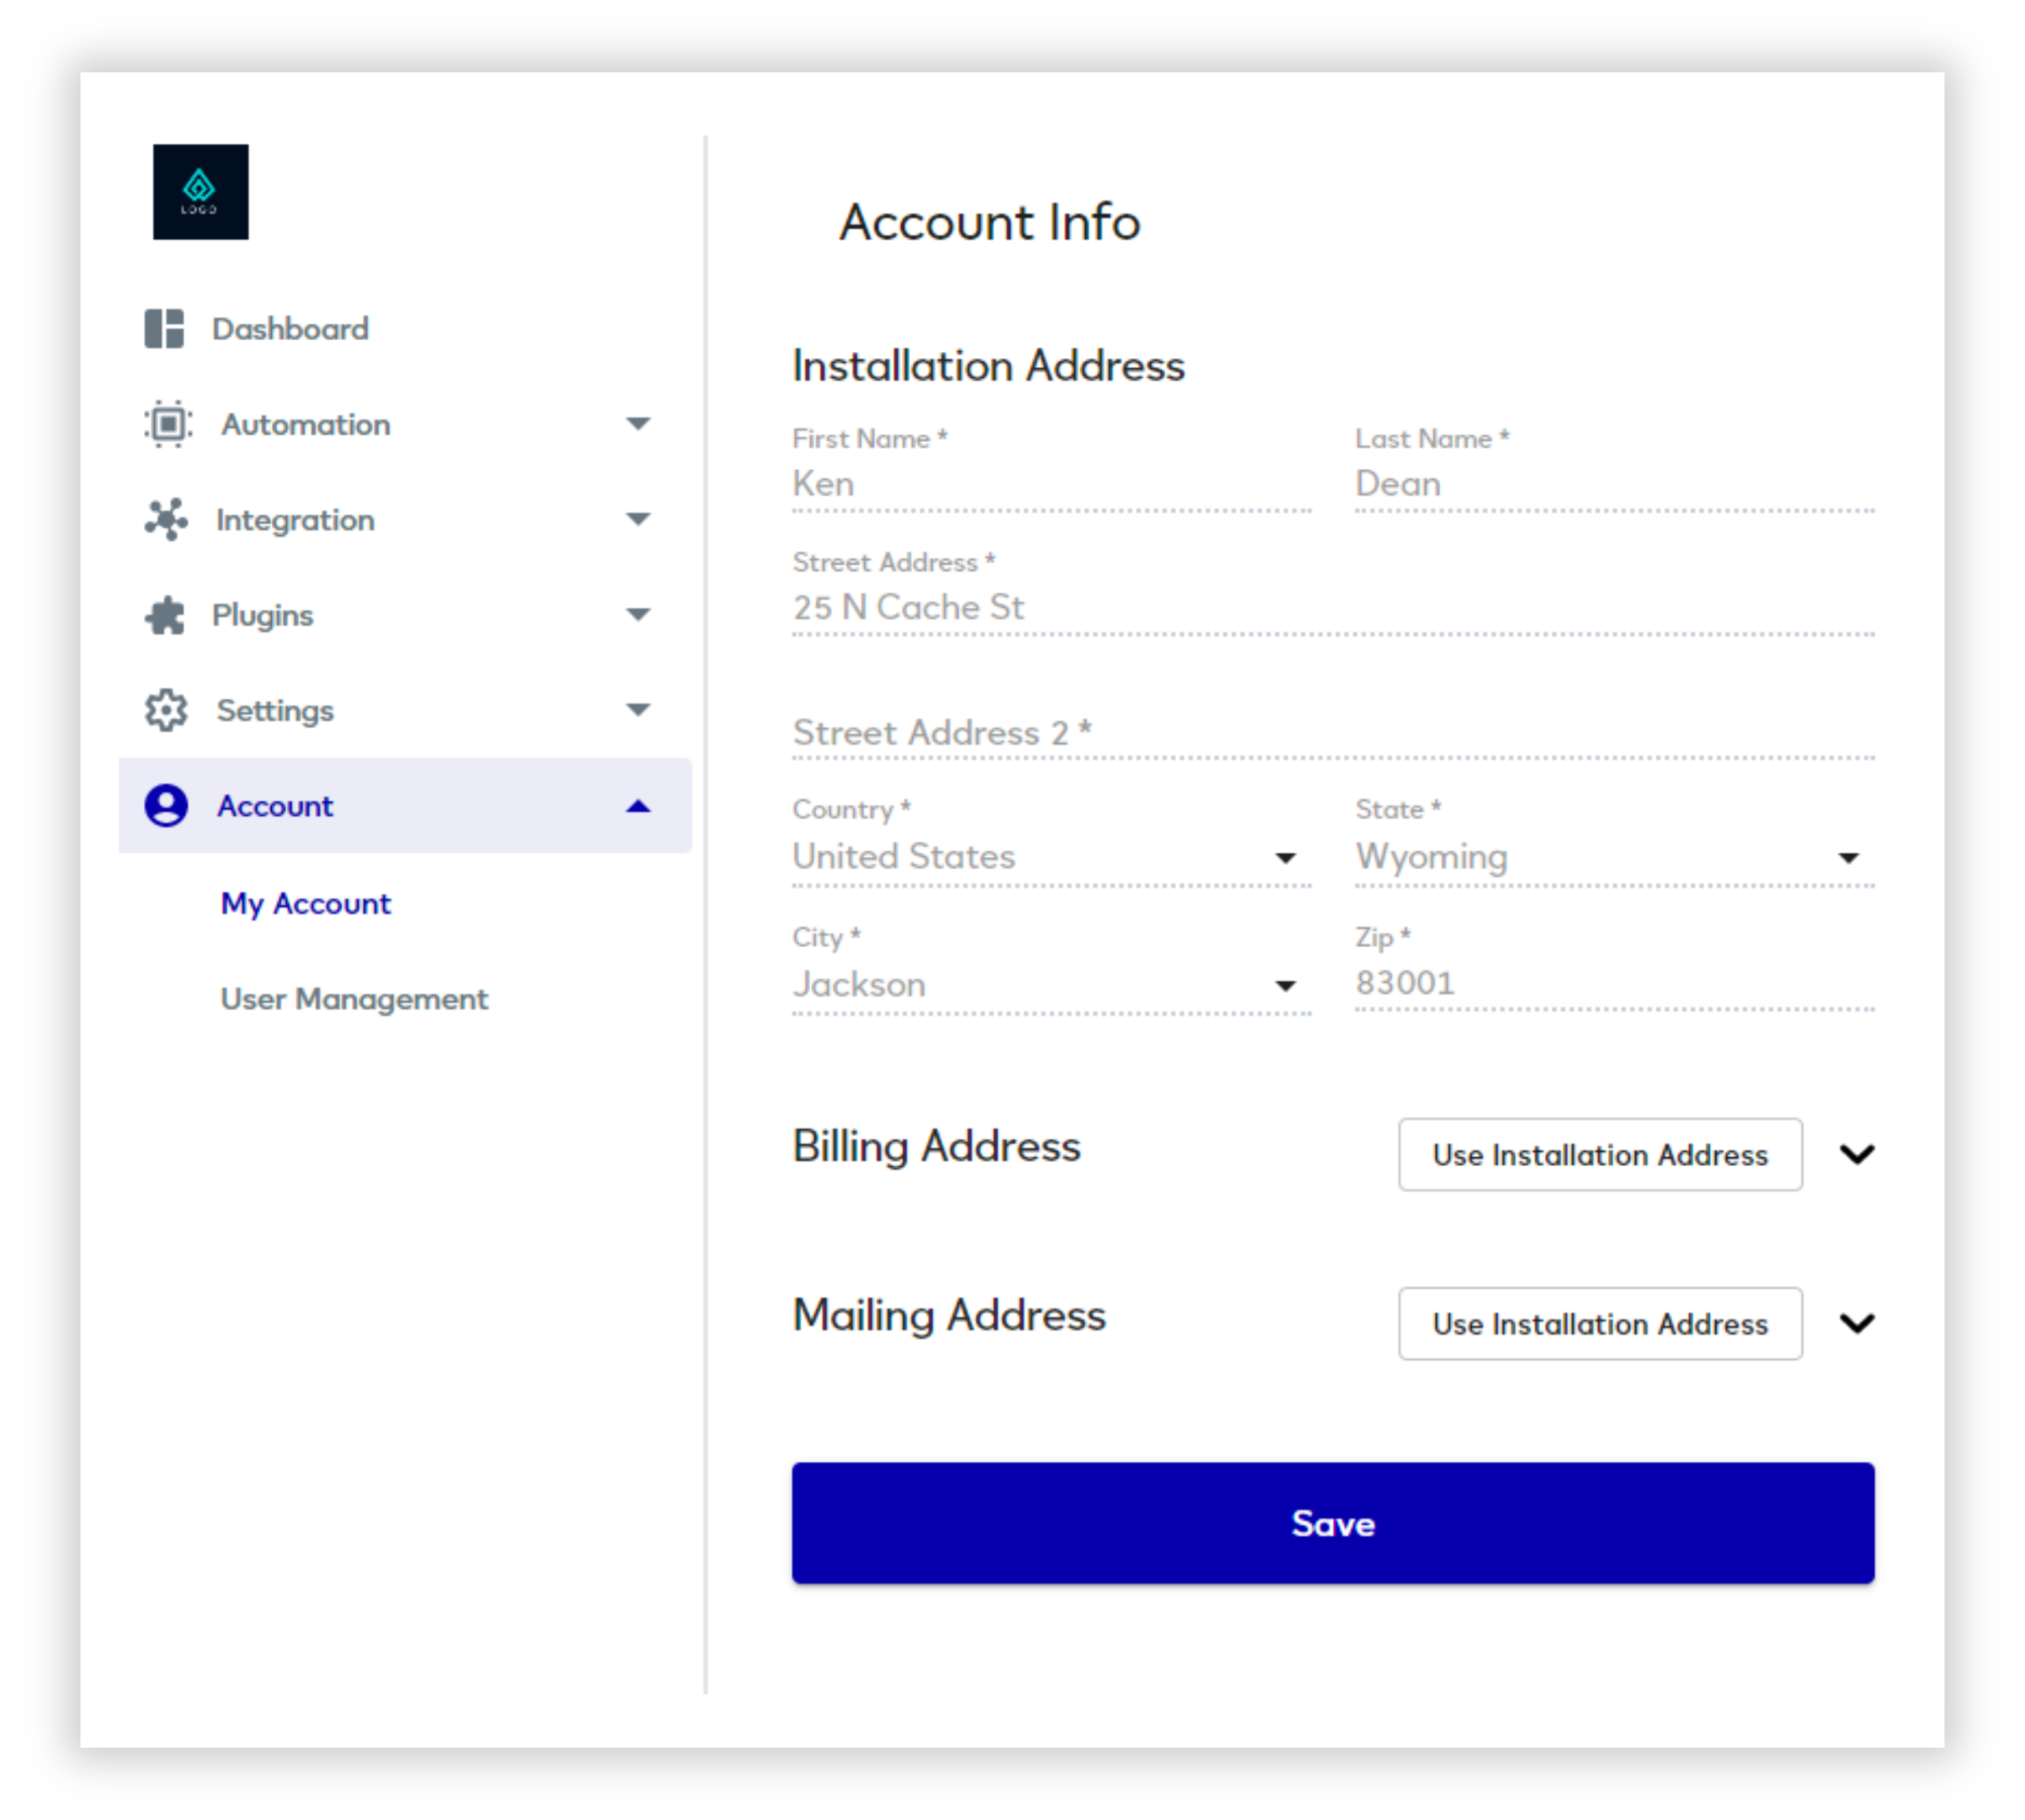Click the Mailing Address heading
This screenshot has height=1820, width=2025.
coord(949,1316)
